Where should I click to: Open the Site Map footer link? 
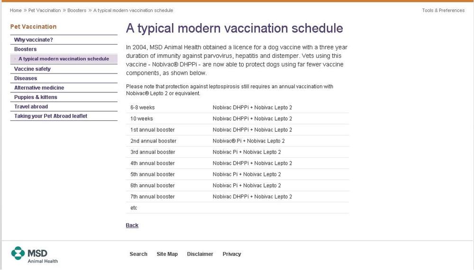pos(167,254)
